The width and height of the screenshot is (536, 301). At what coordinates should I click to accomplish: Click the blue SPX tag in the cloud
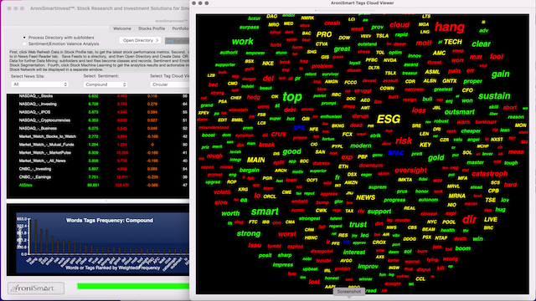299,128
